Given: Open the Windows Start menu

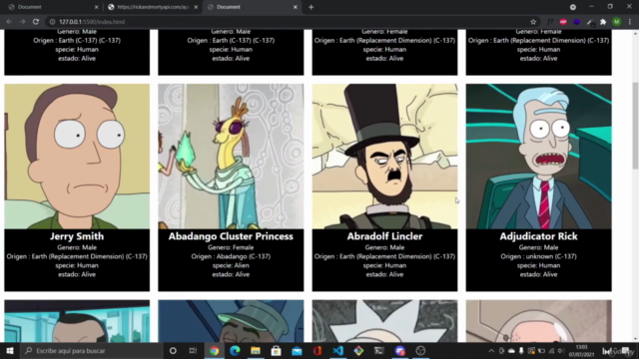Looking at the screenshot, I should (10, 350).
